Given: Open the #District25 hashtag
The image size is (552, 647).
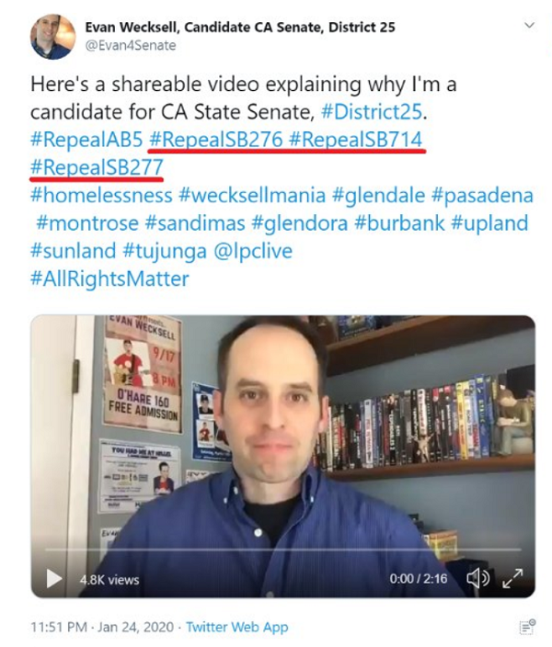Looking at the screenshot, I should click(x=372, y=112).
